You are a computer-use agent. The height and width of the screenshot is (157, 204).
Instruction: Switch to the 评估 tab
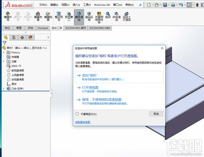(30, 28)
